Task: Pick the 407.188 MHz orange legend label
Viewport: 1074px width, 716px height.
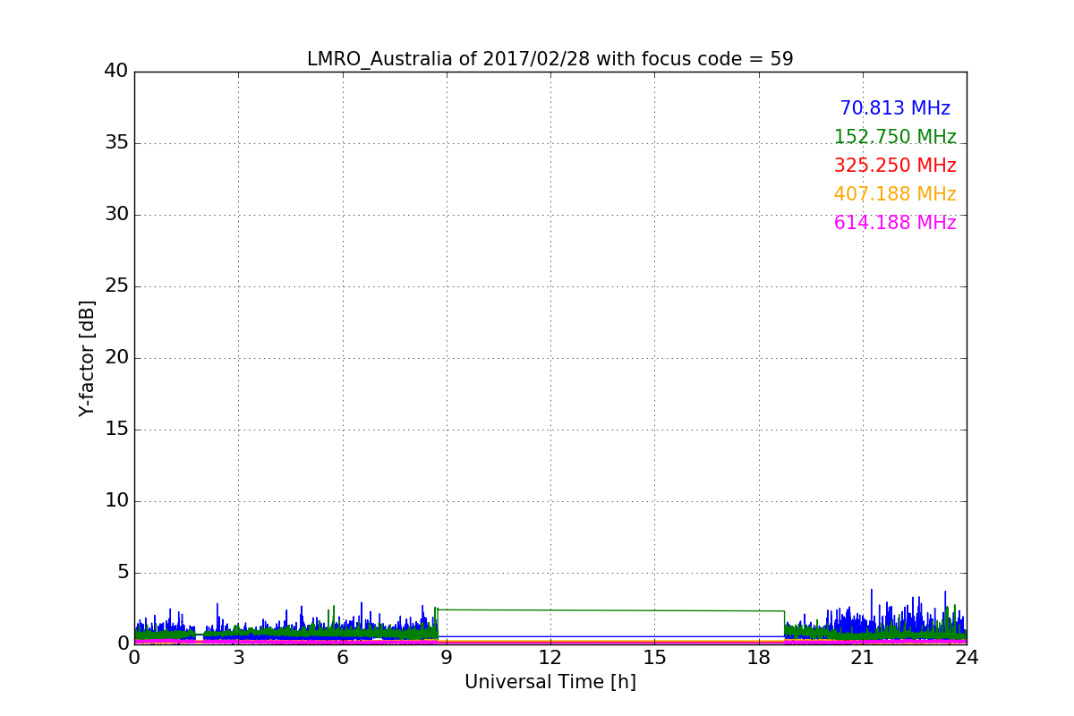Action: point(894,194)
